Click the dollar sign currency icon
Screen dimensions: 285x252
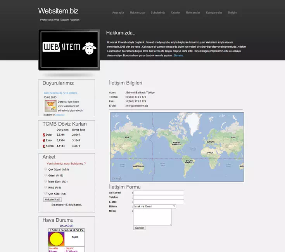44,135
